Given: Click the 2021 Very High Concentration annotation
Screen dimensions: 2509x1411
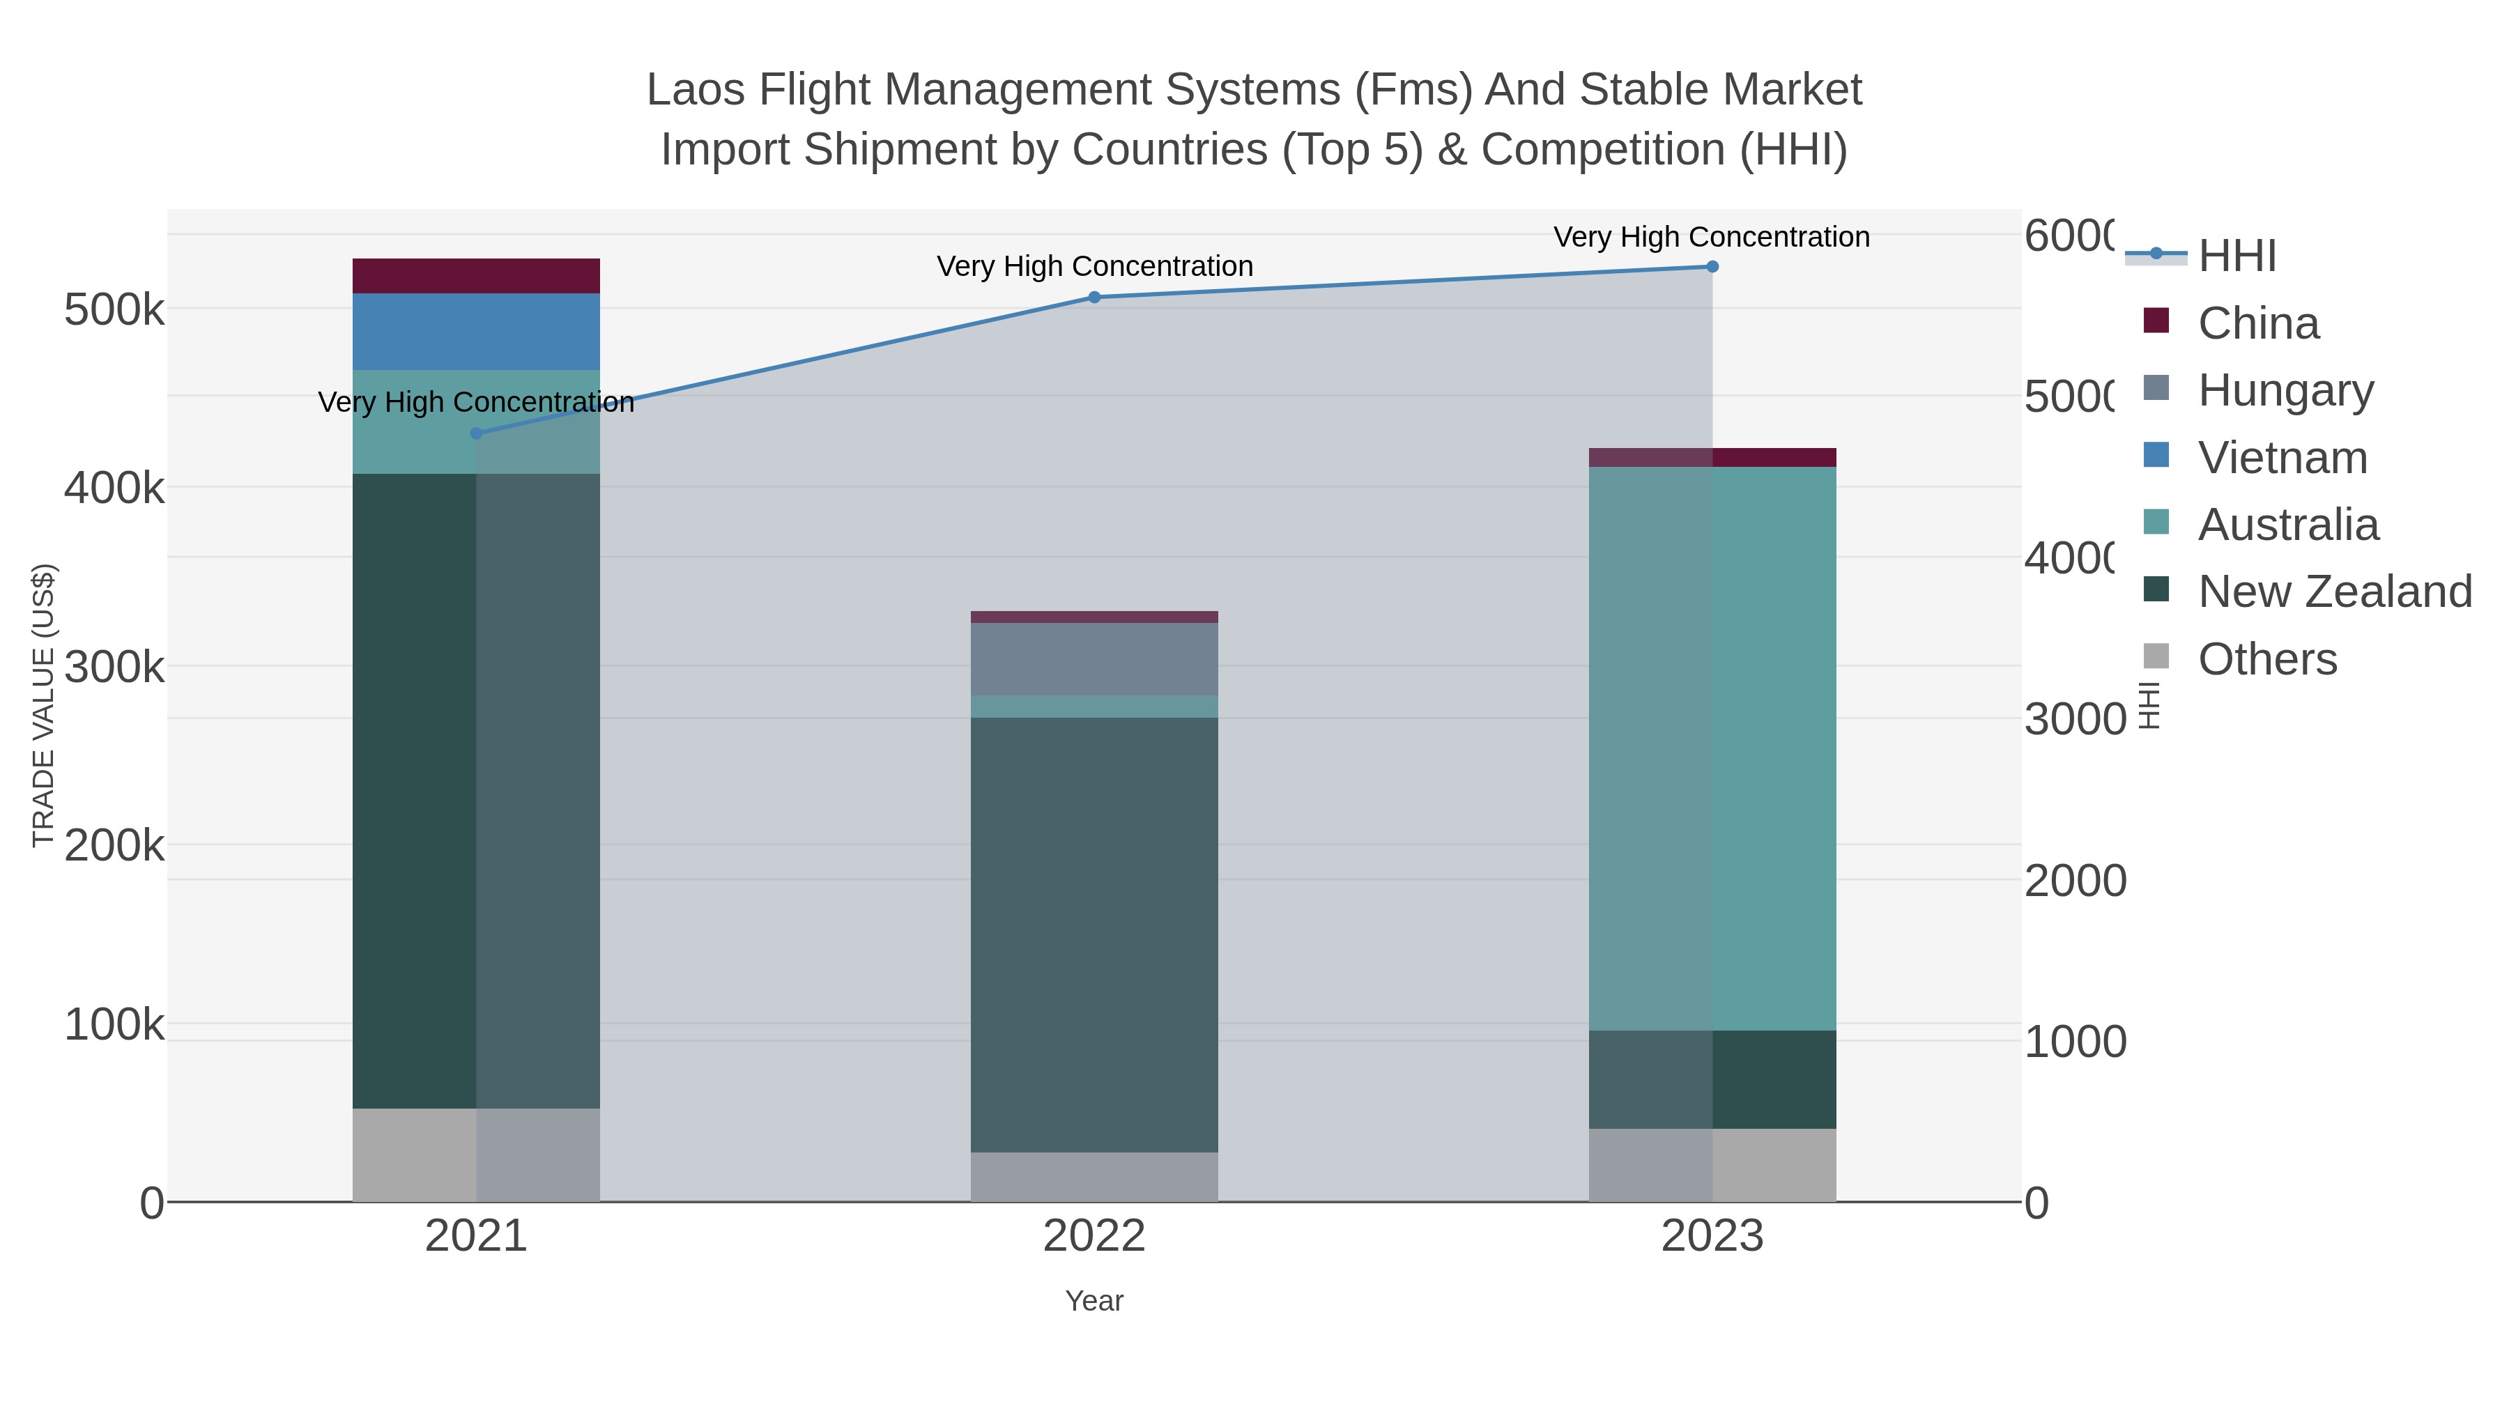Looking at the screenshot, I should pyautogui.click(x=476, y=402).
